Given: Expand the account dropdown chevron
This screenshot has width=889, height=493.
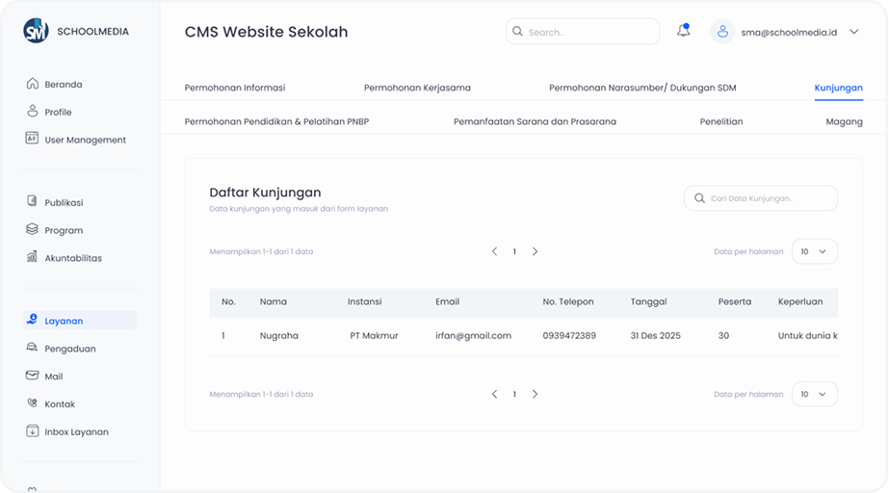Looking at the screenshot, I should tap(854, 32).
